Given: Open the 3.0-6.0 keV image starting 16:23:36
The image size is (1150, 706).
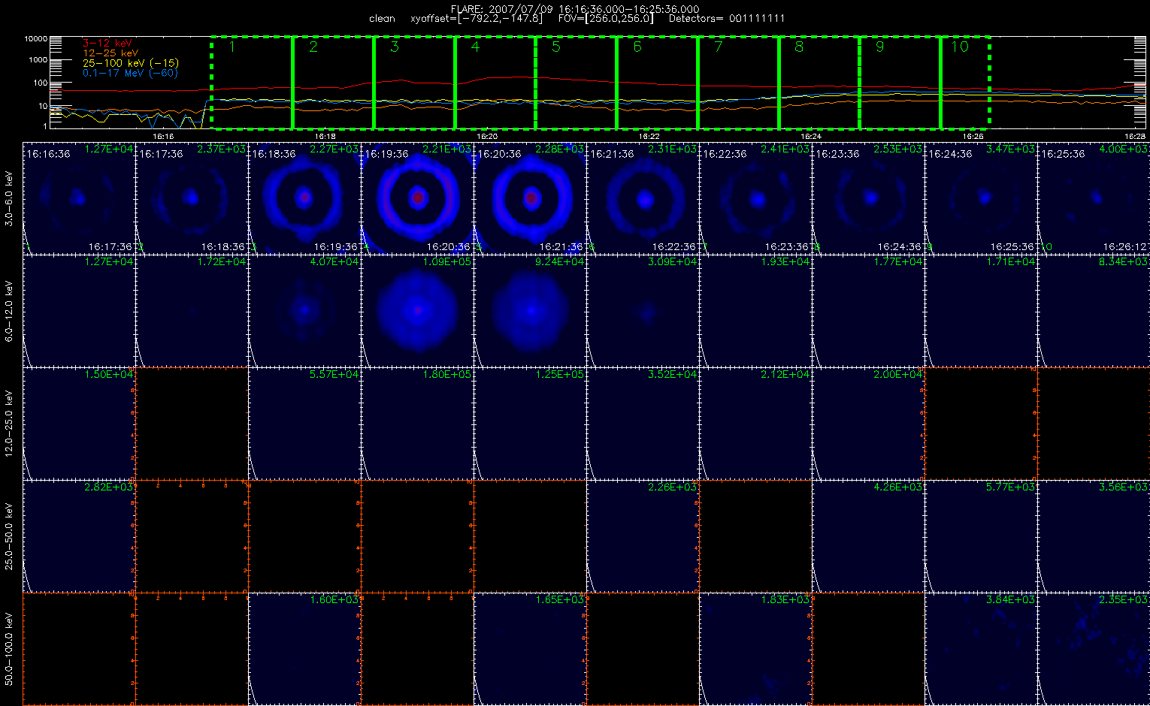Looking at the screenshot, I should (868, 198).
